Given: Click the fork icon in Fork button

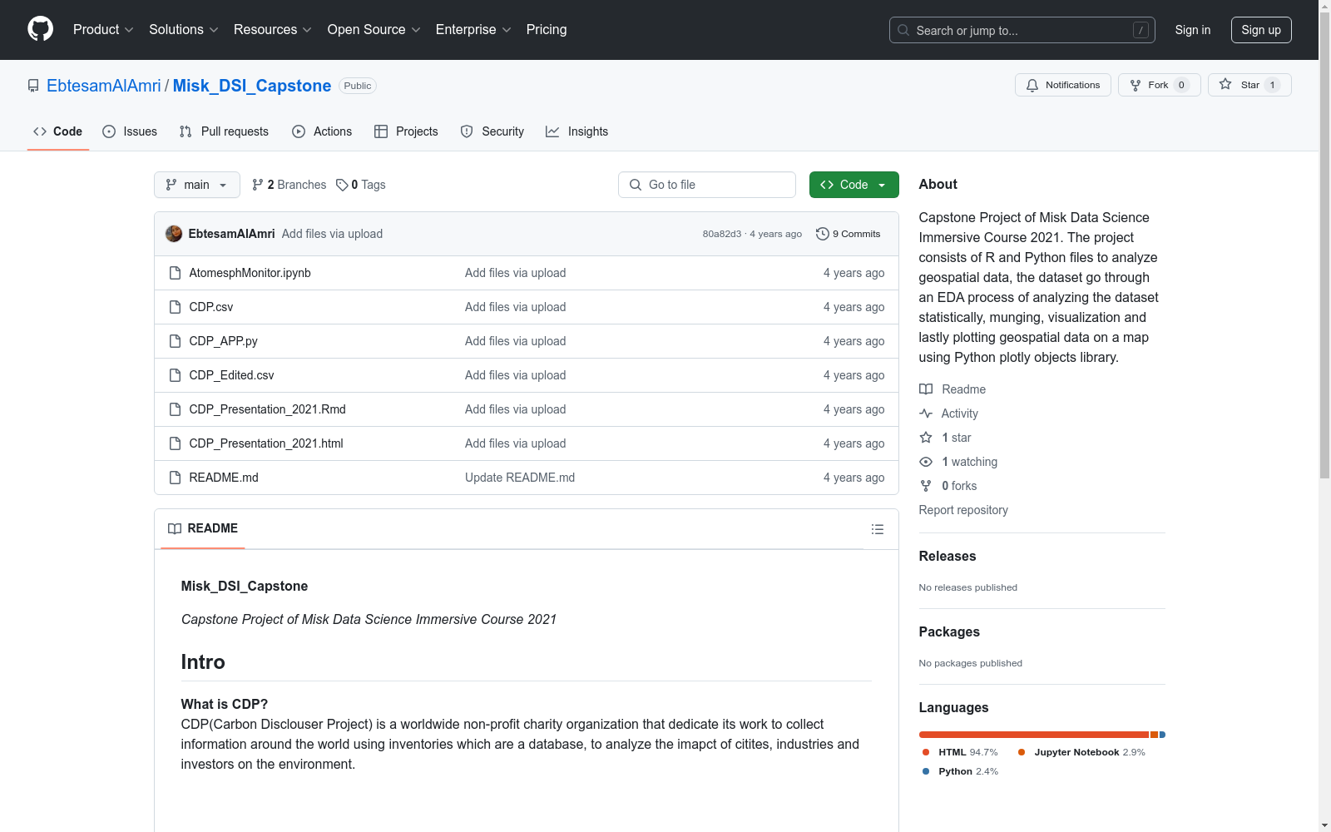Looking at the screenshot, I should click(1136, 85).
